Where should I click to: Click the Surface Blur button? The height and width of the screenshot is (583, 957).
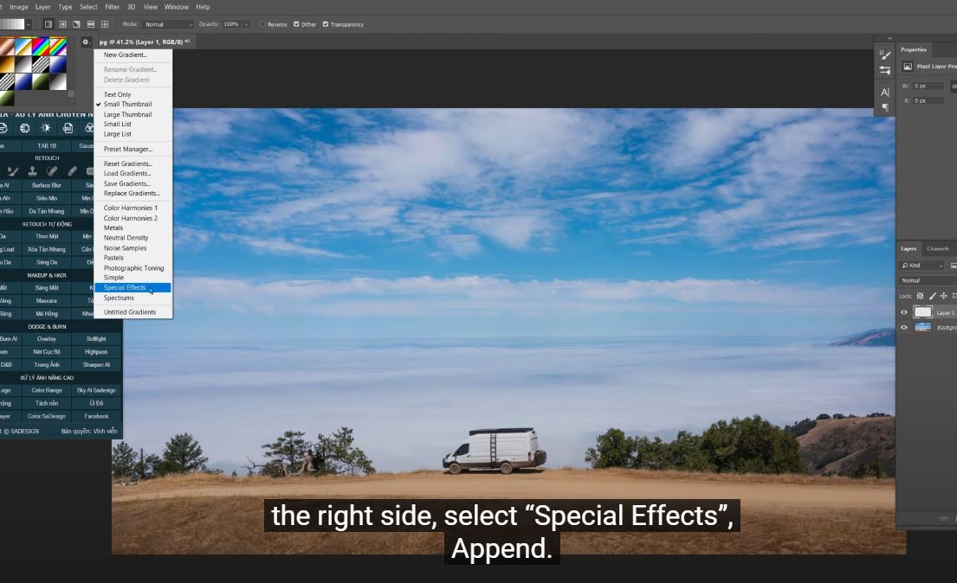click(x=47, y=185)
